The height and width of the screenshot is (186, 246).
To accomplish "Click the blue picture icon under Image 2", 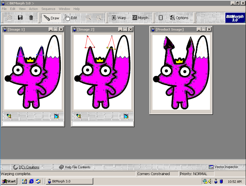I will click(x=126, y=116).
